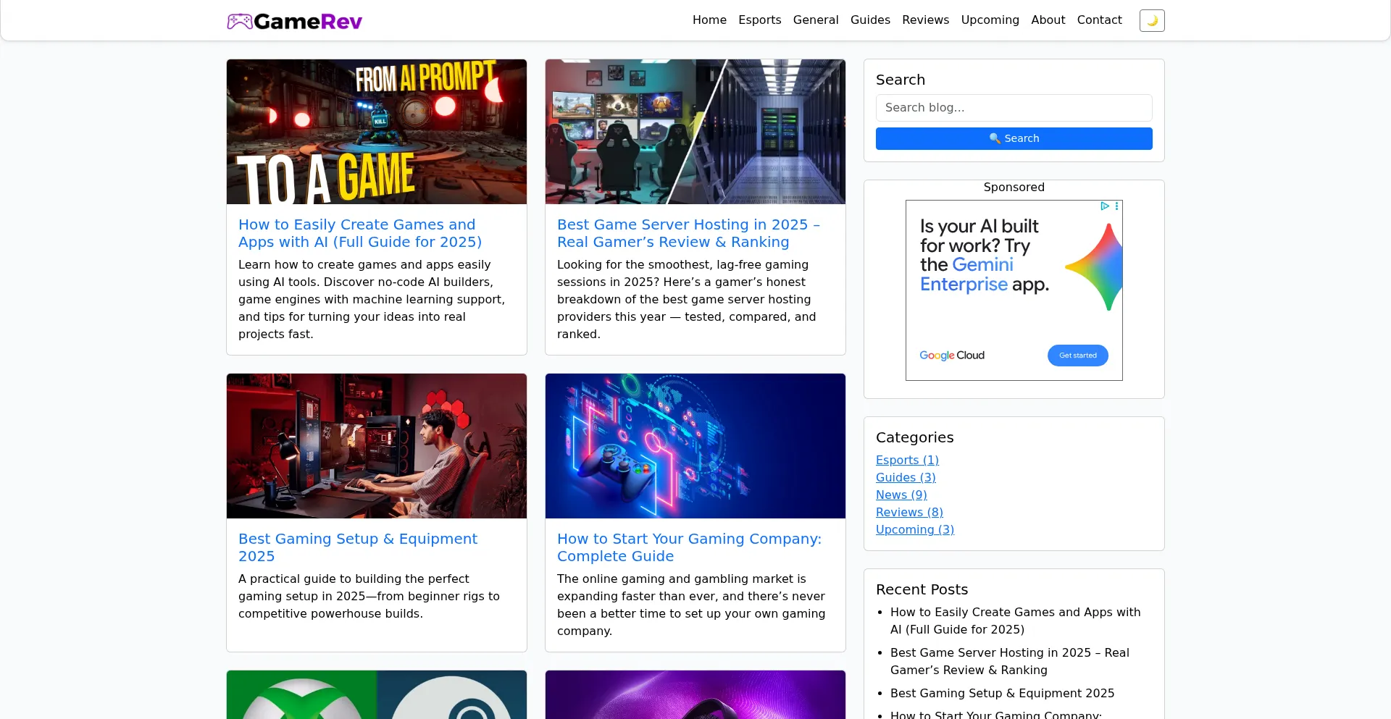
Task: Open recent post 'Best Gaming Setup & Equipment 2025'
Action: point(1002,694)
